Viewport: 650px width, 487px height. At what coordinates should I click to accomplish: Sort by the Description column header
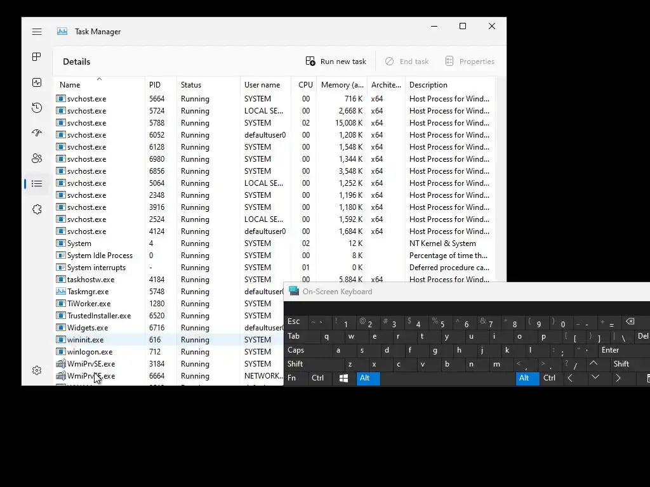(450, 84)
